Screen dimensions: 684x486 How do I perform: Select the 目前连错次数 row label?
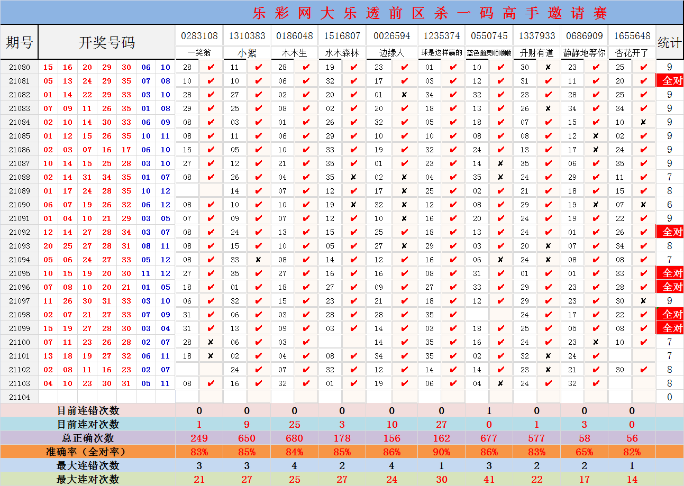(88, 410)
